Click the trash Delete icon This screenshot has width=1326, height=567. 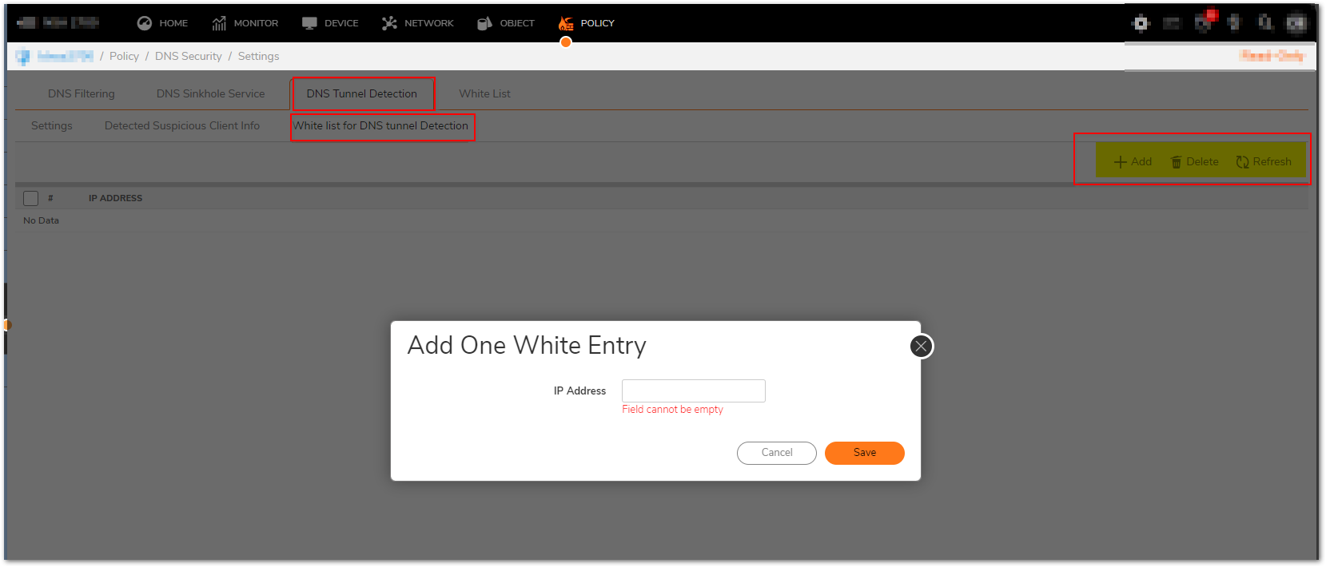pyautogui.click(x=1176, y=162)
